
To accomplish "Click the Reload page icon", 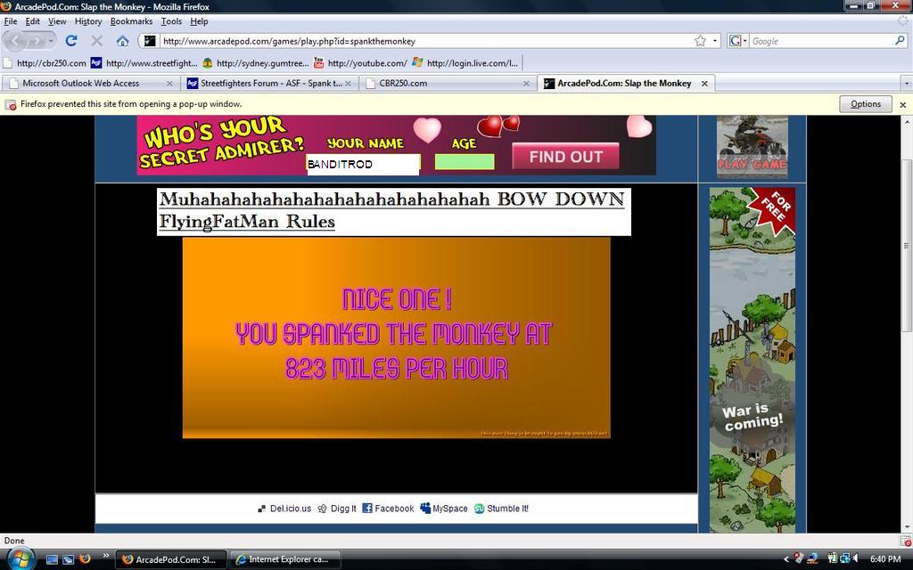I will pos(71,41).
